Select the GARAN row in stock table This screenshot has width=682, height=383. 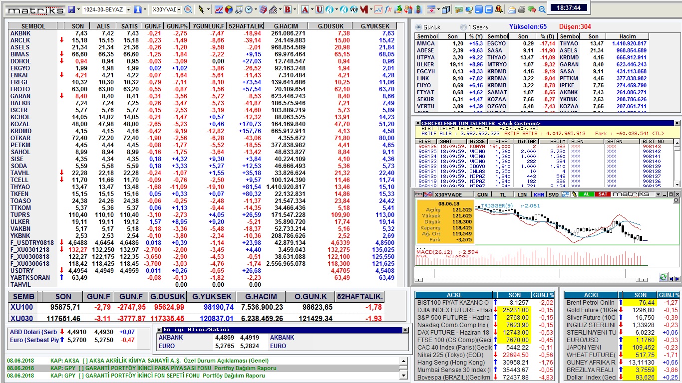click(x=202, y=96)
